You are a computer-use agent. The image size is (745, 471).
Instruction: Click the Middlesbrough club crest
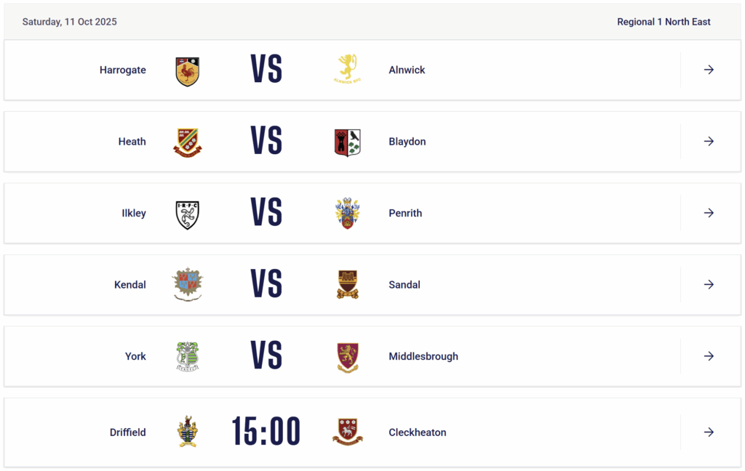(347, 357)
